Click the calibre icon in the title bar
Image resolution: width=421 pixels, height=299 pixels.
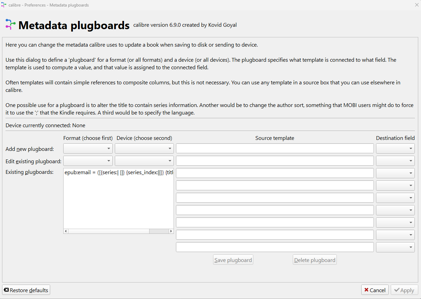tap(4, 5)
